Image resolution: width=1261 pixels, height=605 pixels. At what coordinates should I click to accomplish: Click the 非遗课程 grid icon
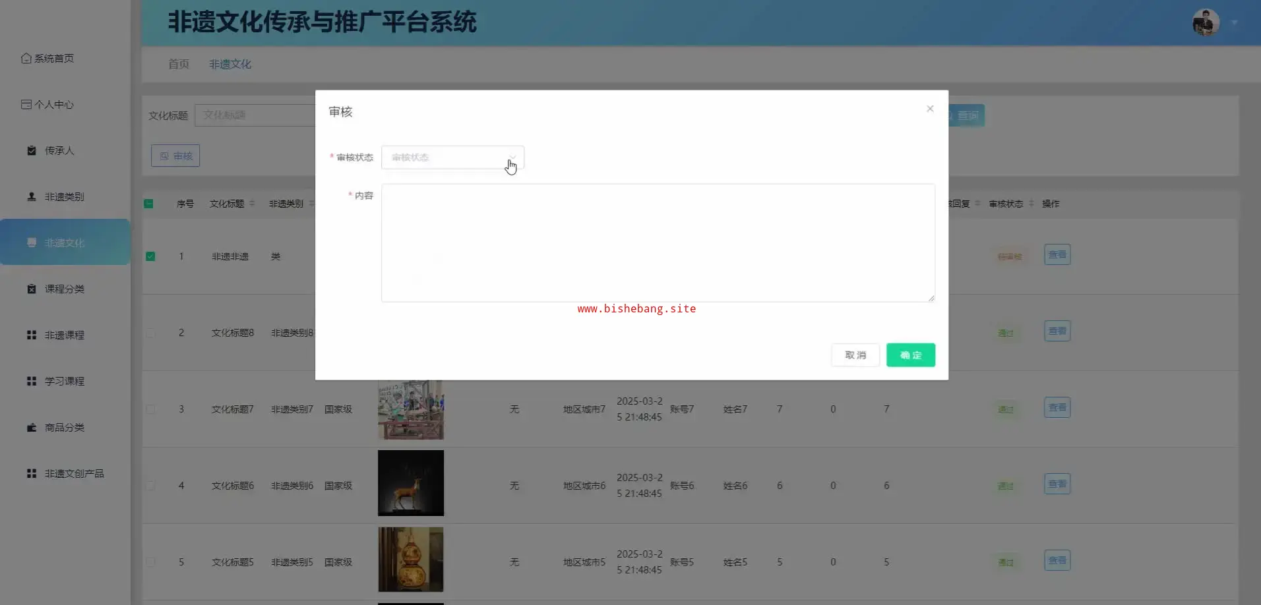pos(31,335)
